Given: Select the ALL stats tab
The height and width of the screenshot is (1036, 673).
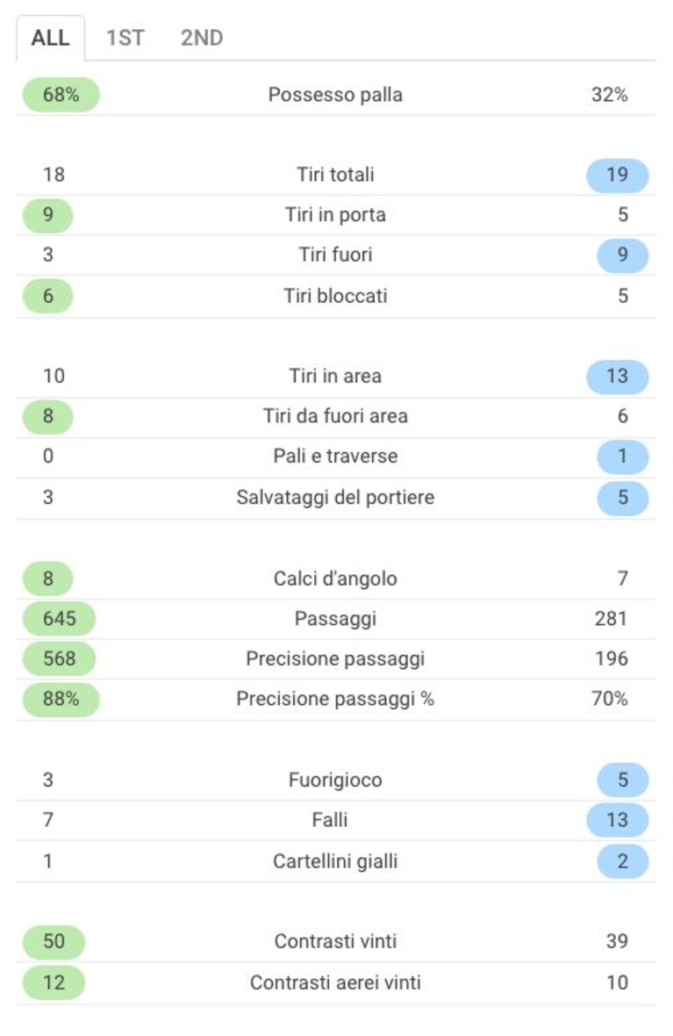Looking at the screenshot, I should [x=50, y=38].
